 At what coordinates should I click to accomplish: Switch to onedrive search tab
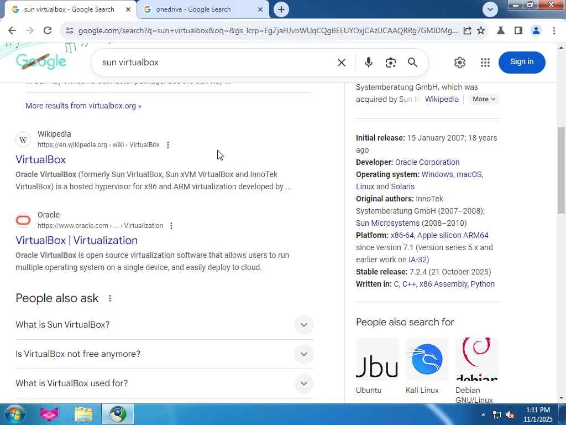point(193,10)
